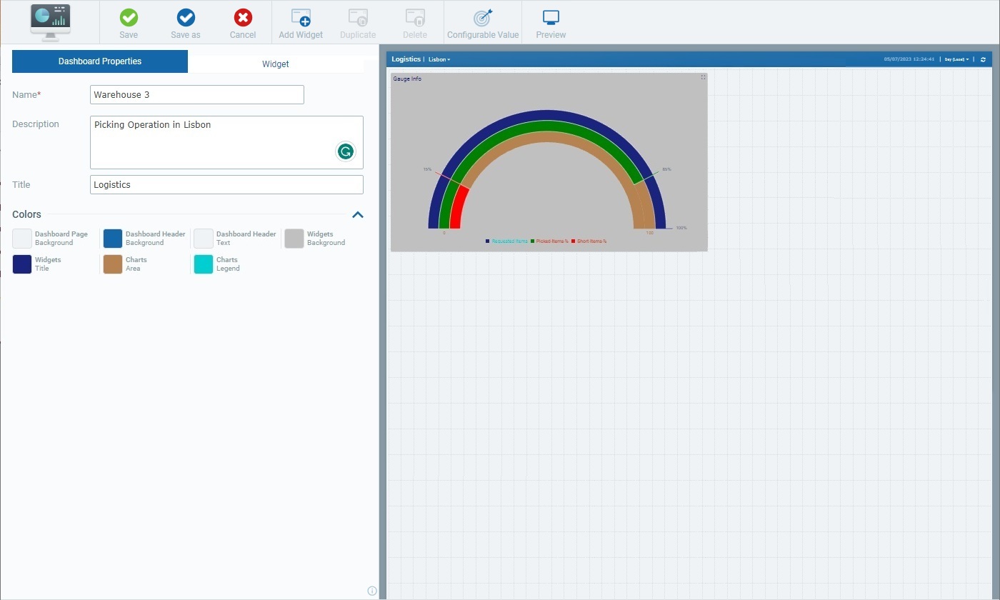Click the Name field containing Warehouse 3
This screenshot has width=1000, height=600.
click(197, 94)
